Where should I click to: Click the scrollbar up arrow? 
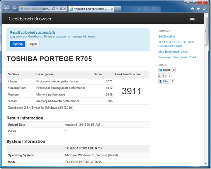coord(206,15)
